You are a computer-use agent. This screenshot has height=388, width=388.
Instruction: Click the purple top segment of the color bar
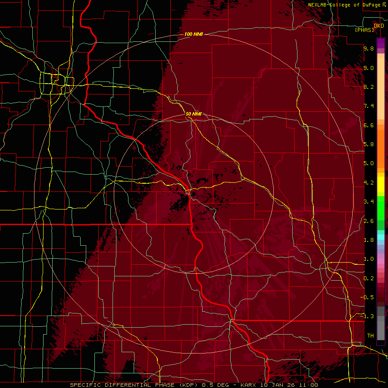tap(381, 44)
